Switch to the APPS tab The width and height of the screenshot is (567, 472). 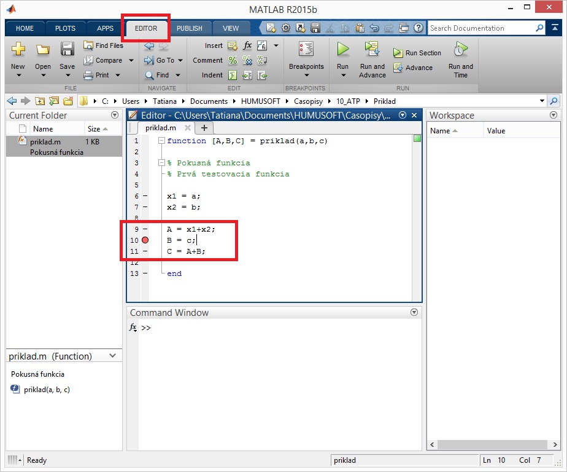(105, 28)
